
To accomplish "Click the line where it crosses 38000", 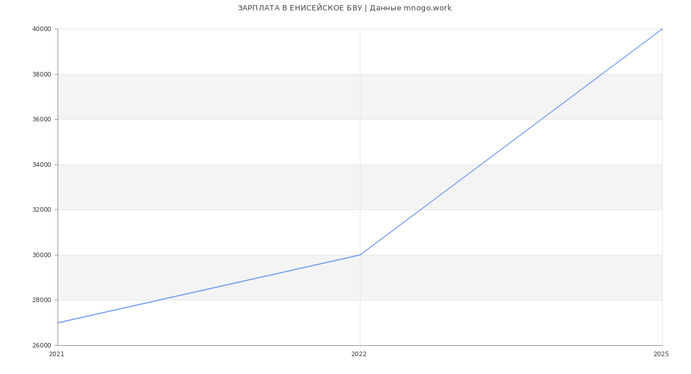I will (x=602, y=74).
